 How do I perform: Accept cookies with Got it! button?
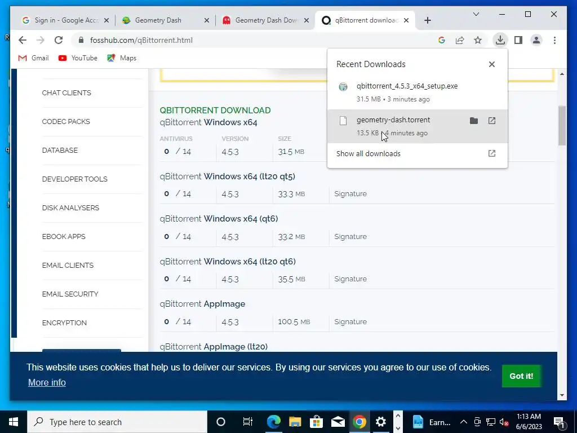pyautogui.click(x=521, y=376)
